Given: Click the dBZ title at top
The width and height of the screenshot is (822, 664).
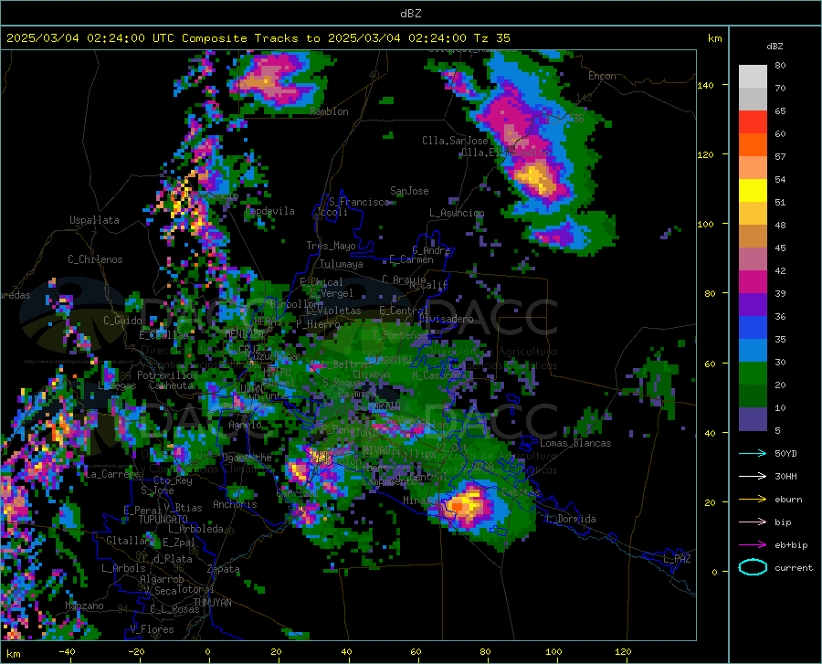Looking at the screenshot, I should point(410,14).
